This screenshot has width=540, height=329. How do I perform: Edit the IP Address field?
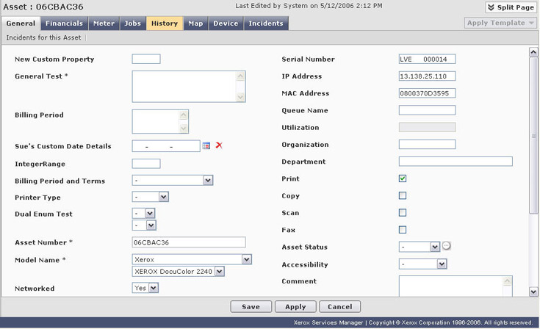coord(427,76)
